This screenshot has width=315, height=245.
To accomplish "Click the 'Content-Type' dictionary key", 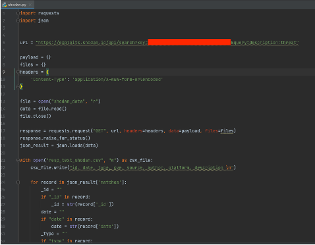I will pyautogui.click(x=48, y=80).
